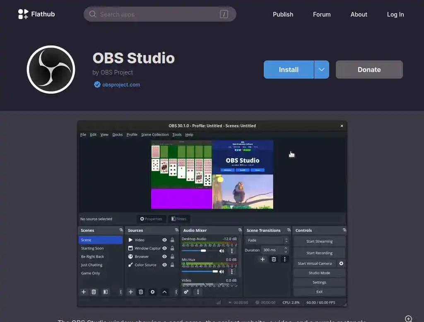Click Log In
The width and height of the screenshot is (424, 322).
point(395,14)
